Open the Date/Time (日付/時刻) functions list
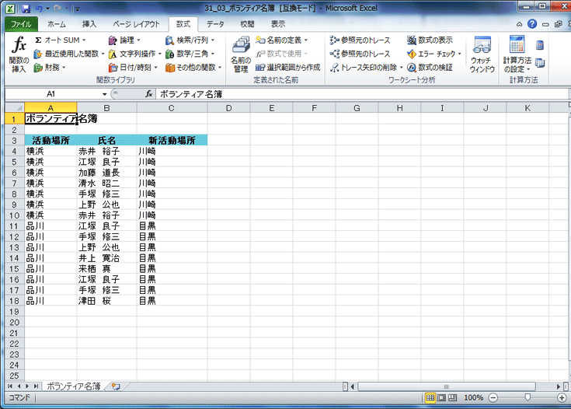The image size is (571, 409). [133, 68]
